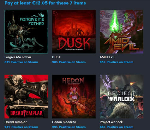The image size is (150, 130).
Task: Open Hedon Bloodrite's 95% Positive Steam link
Action: point(69,127)
